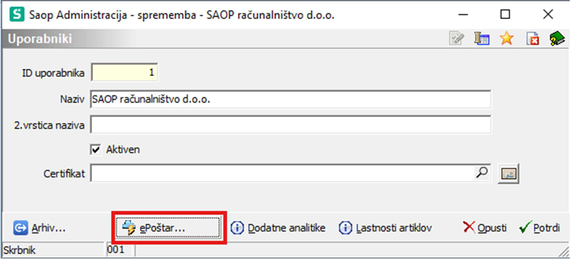This screenshot has height=259, width=570.
Task: Minimize the Saop Administracija window
Action: pos(463,14)
